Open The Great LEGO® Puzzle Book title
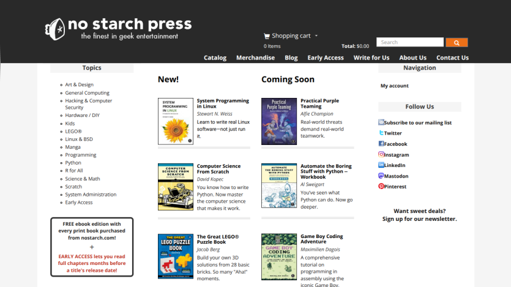 (218, 239)
